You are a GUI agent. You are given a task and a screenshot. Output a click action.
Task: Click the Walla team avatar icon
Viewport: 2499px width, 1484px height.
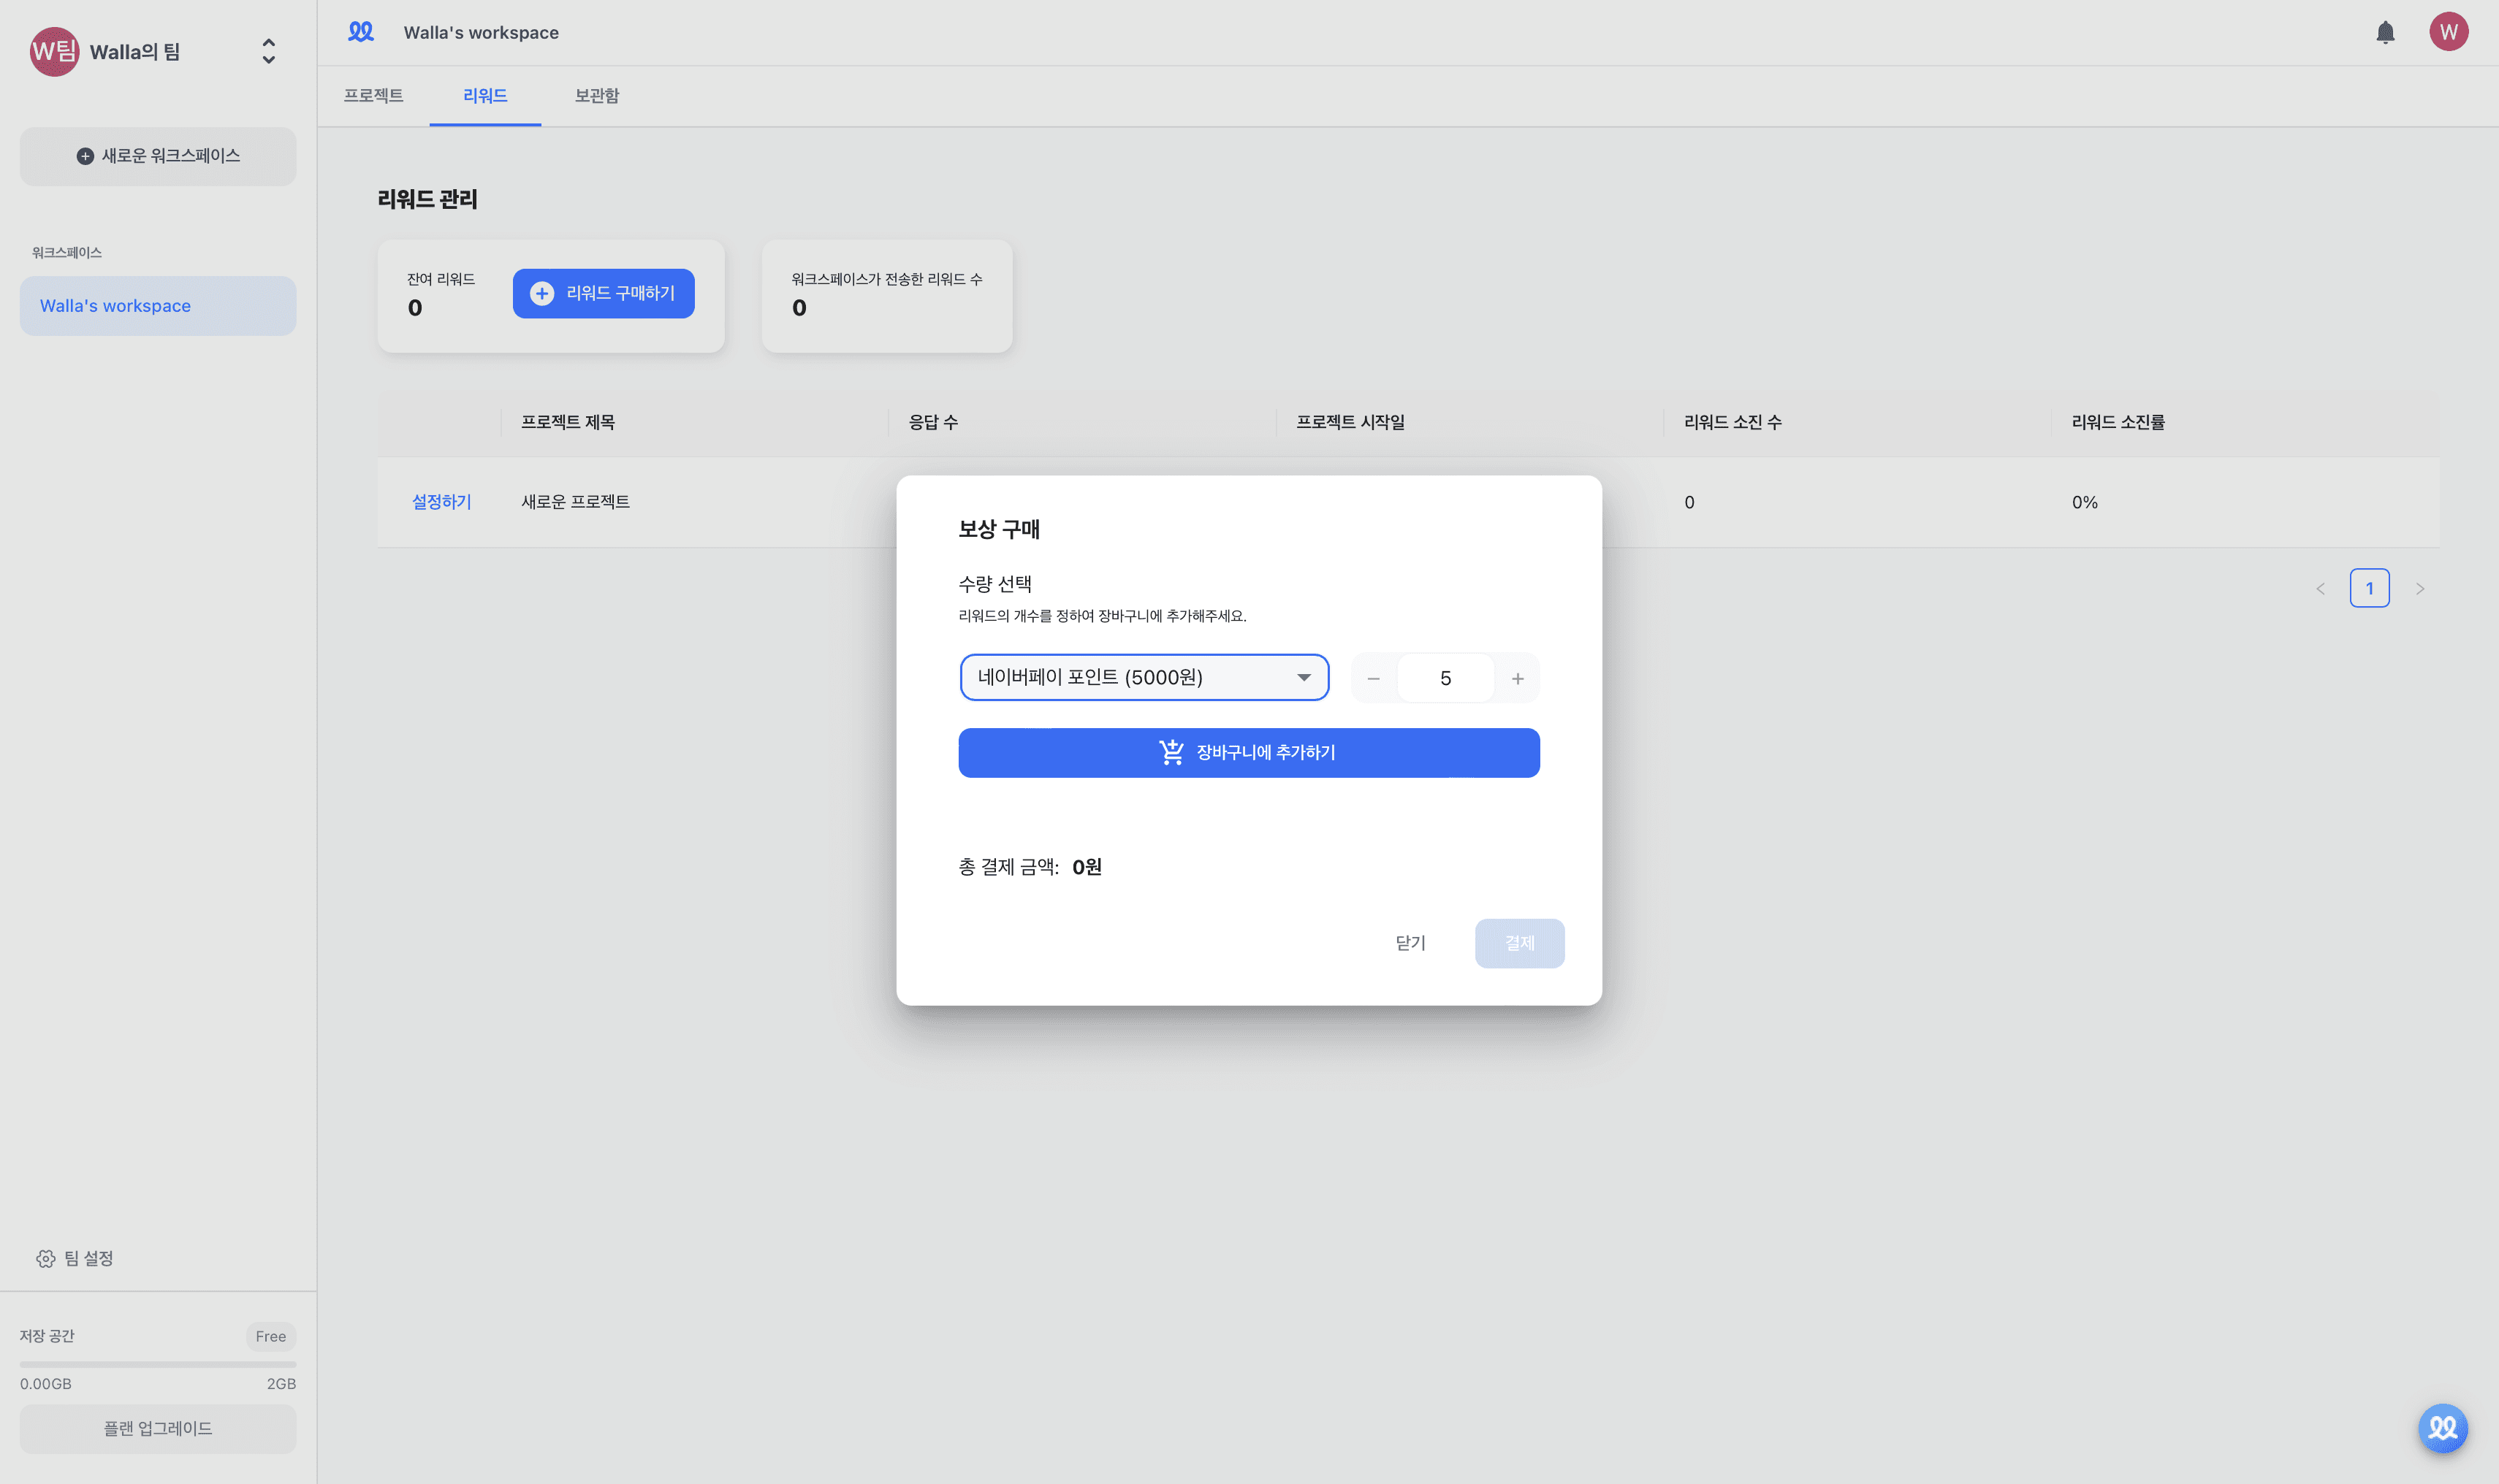tap(54, 52)
